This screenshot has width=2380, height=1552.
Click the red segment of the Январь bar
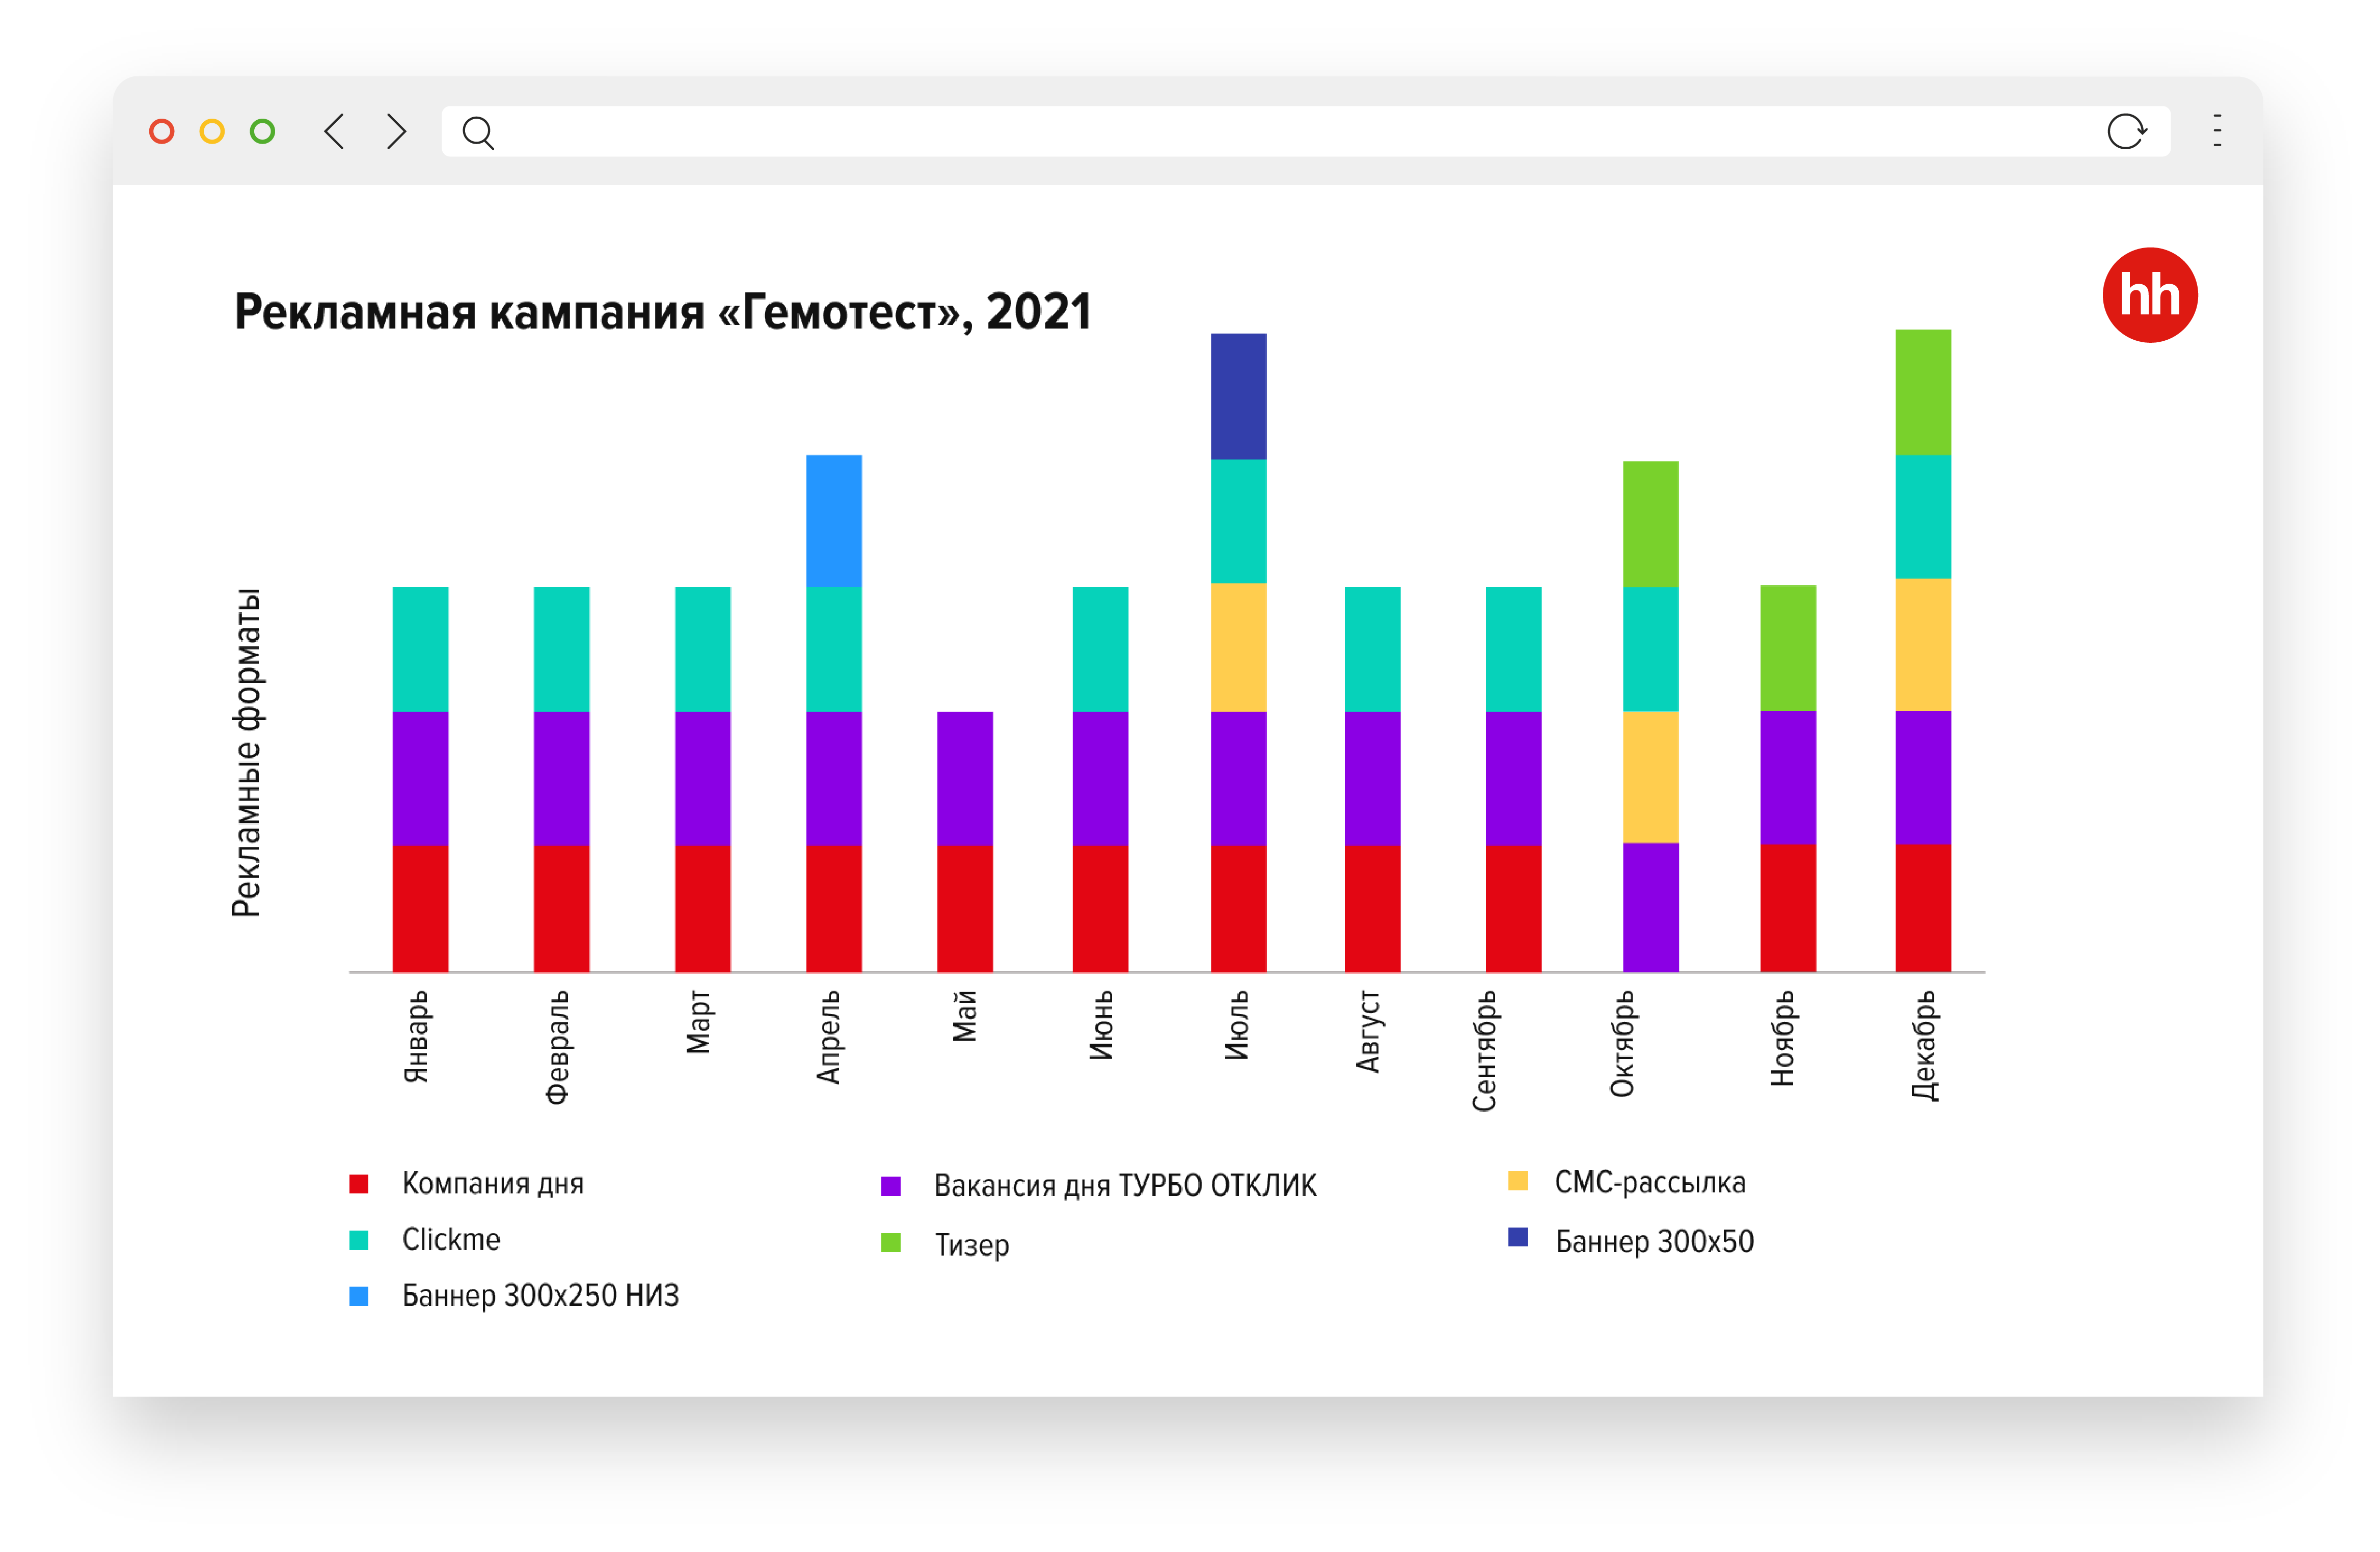420,908
